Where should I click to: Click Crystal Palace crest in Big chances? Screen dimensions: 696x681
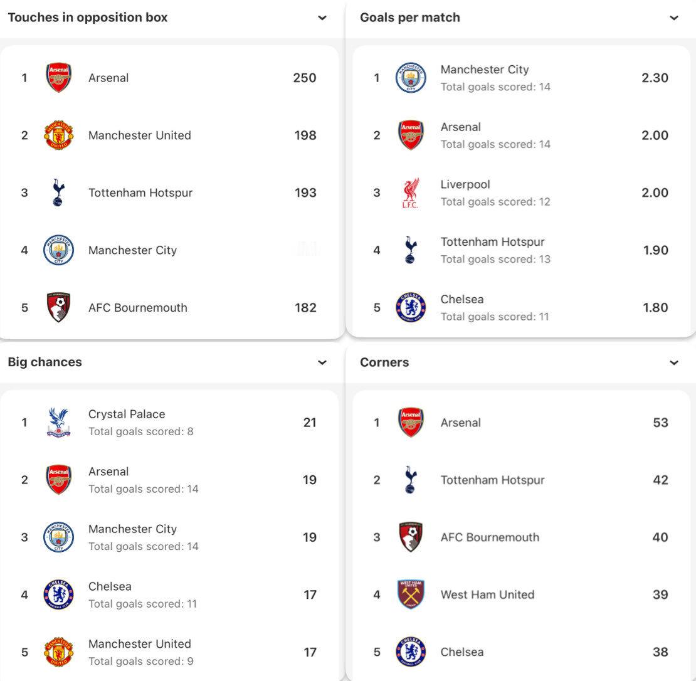pos(58,423)
